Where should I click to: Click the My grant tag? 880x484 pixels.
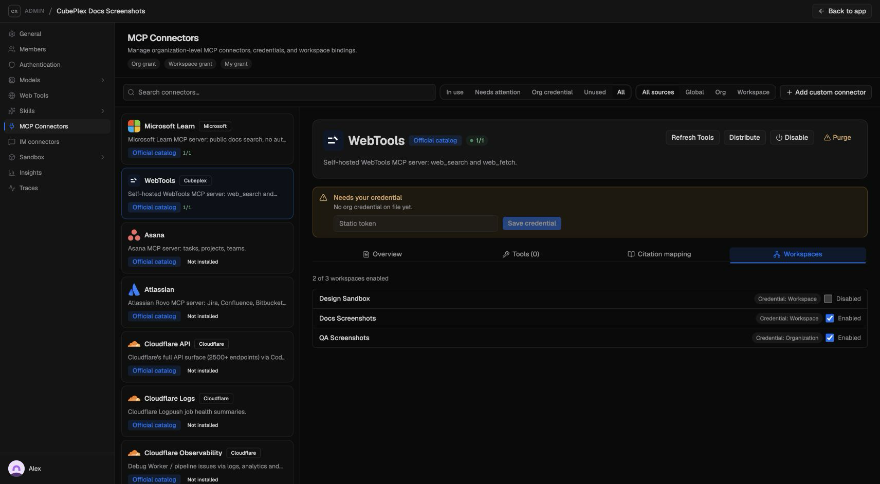236,64
